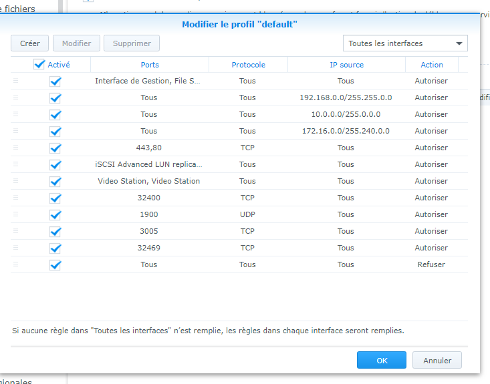Screen dimensions: 490x384
Task: Uncheck the rule for port 32469
Action: click(55, 248)
